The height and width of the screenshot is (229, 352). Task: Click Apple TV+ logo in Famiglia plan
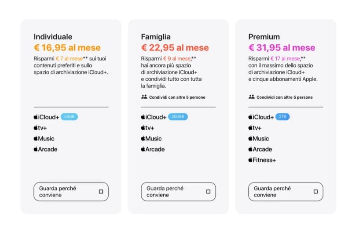(147, 128)
